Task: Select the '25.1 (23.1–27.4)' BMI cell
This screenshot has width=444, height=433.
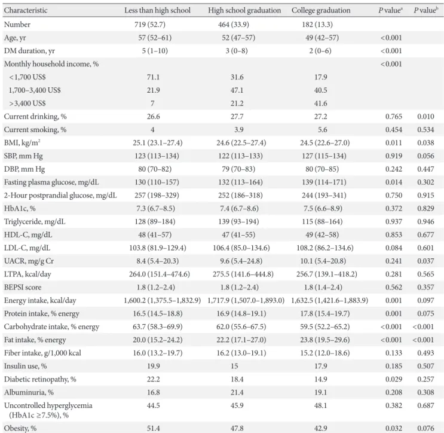Action: pyautogui.click(x=157, y=143)
